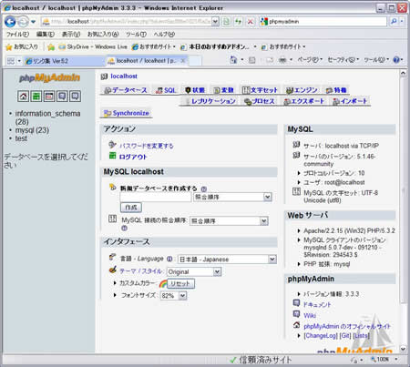Open the address bar history dropdown arrow
Screen dimensions: 410x367
pyautogui.click(x=215, y=22)
